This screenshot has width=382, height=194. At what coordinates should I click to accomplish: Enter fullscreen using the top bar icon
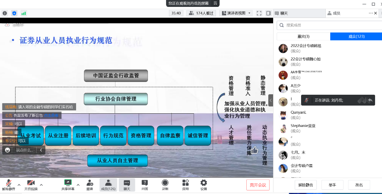click(x=259, y=13)
